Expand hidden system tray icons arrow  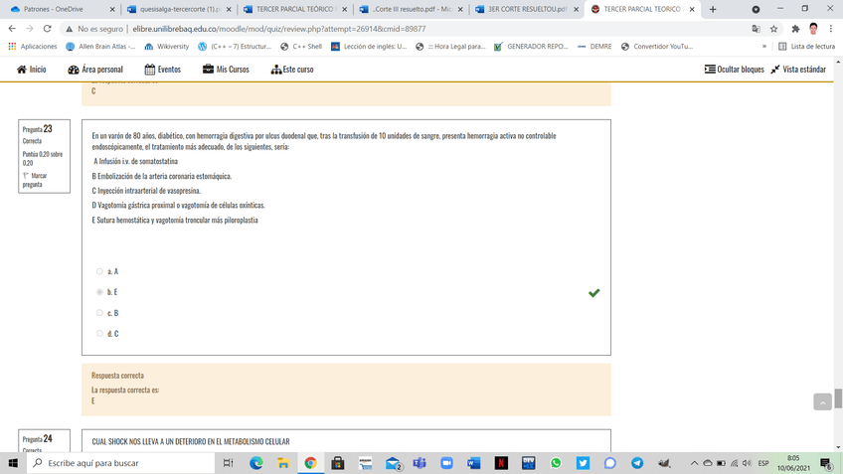point(694,463)
